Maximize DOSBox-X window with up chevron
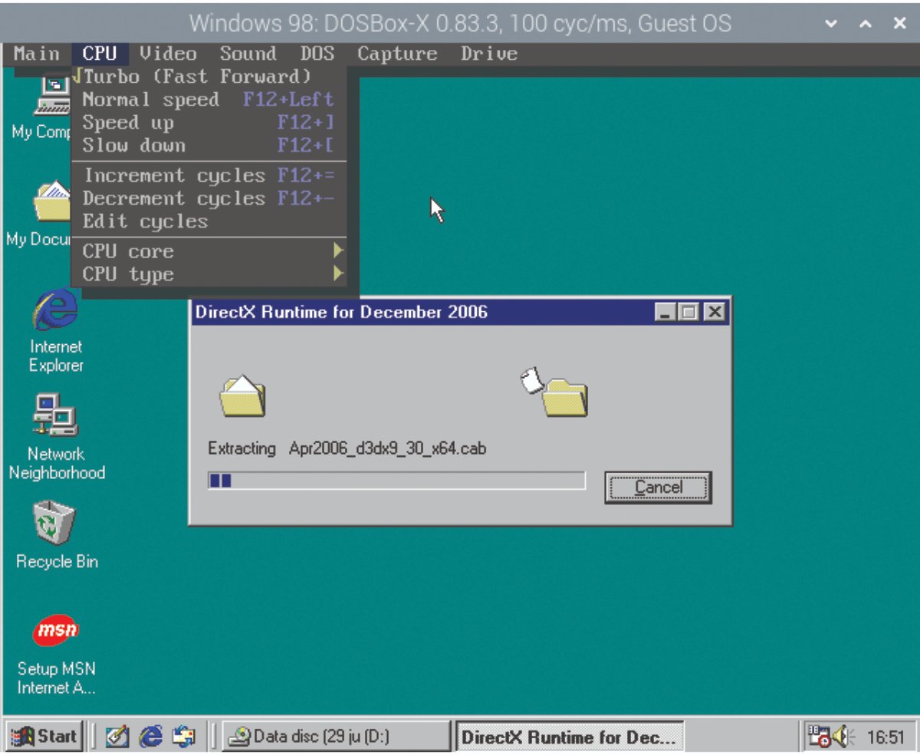 [866, 24]
